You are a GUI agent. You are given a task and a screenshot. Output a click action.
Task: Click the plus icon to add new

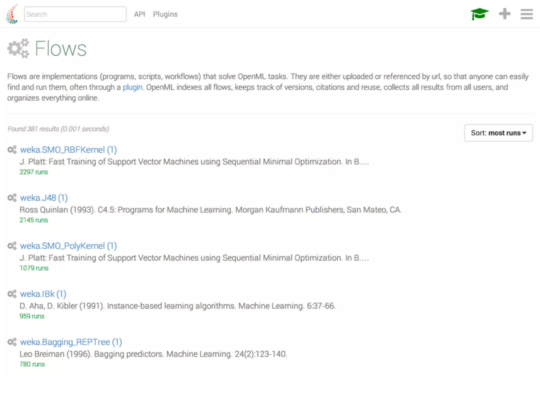pos(505,14)
